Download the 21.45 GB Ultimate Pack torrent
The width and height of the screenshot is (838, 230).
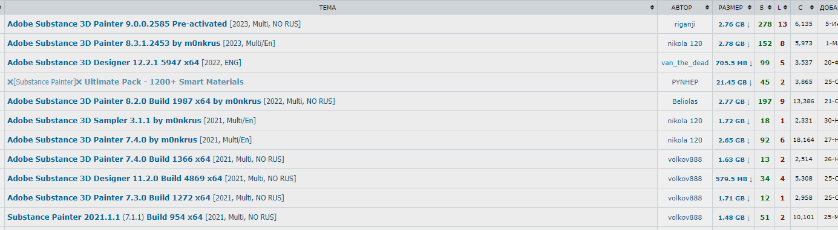(x=734, y=82)
